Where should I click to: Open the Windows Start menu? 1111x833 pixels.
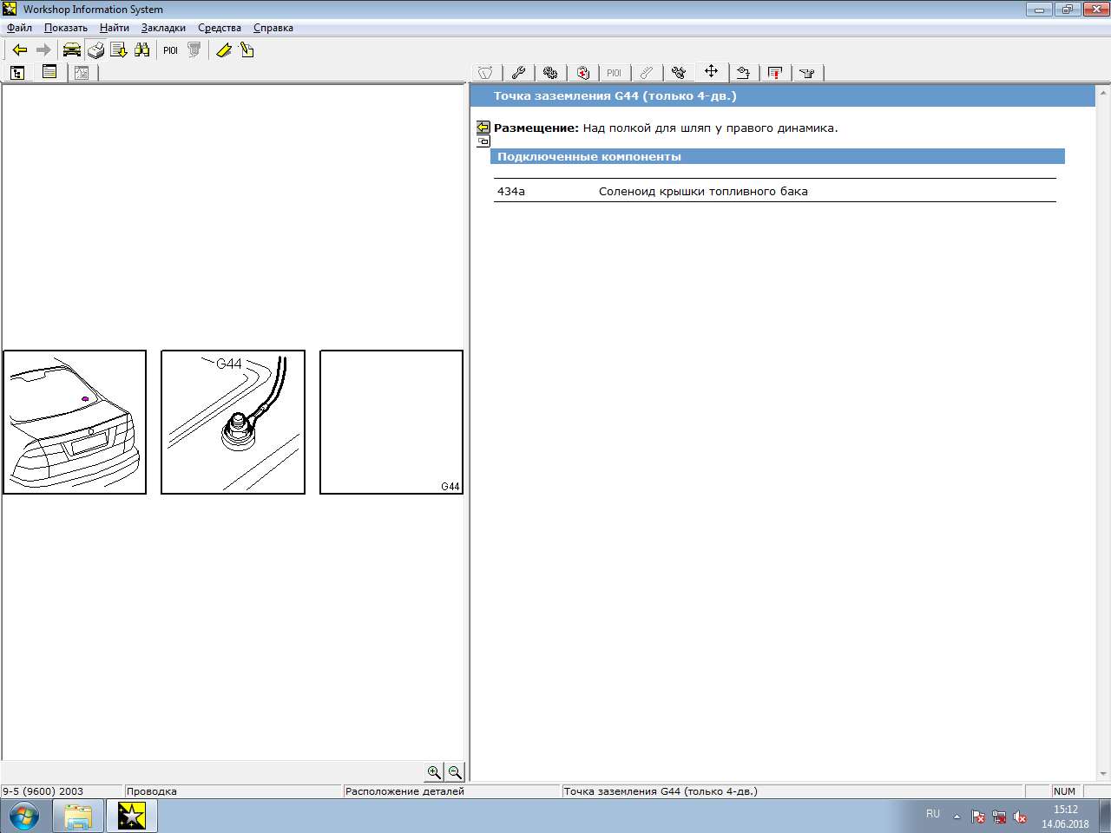tap(24, 817)
